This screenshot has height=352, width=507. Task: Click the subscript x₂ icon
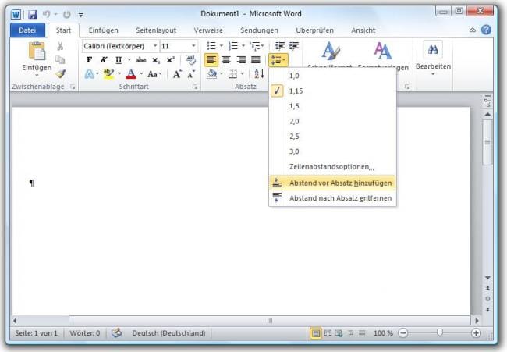tap(156, 60)
